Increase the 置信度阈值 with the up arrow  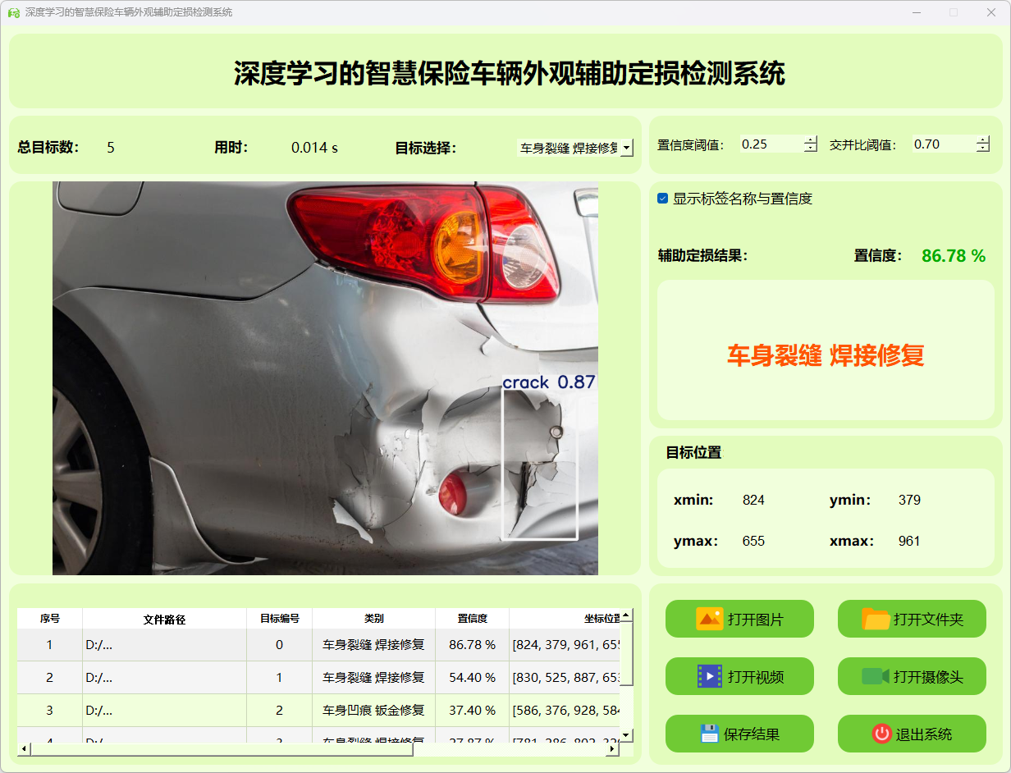(x=811, y=140)
